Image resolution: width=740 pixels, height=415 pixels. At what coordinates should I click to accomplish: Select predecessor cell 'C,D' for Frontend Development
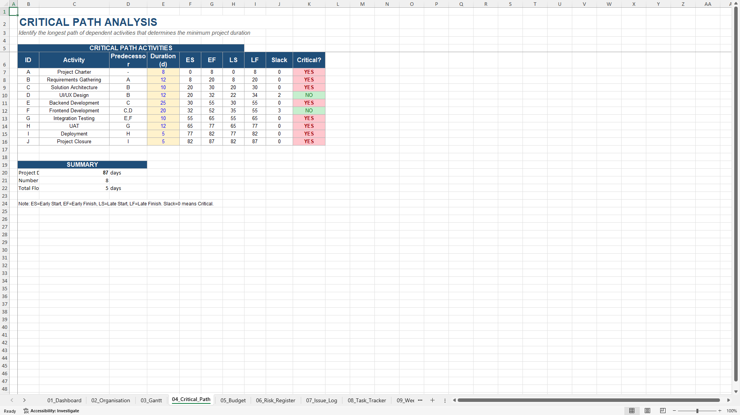[128, 111]
